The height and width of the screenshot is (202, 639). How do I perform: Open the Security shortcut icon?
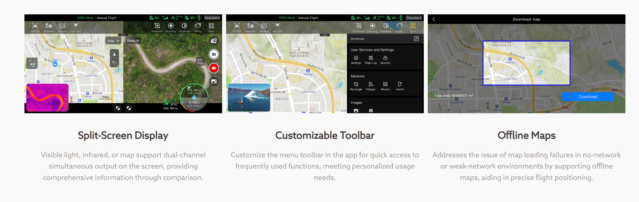pos(385,60)
